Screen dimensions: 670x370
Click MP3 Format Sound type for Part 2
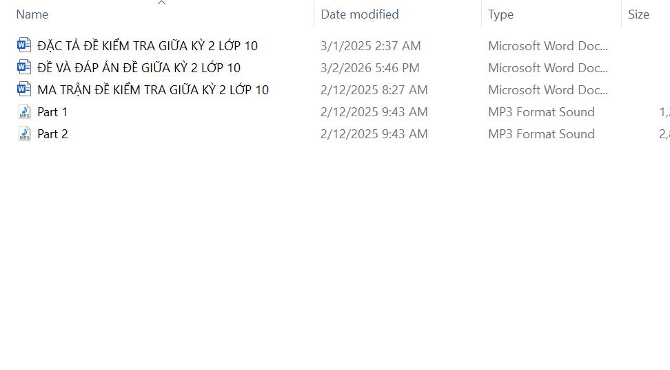(x=541, y=134)
